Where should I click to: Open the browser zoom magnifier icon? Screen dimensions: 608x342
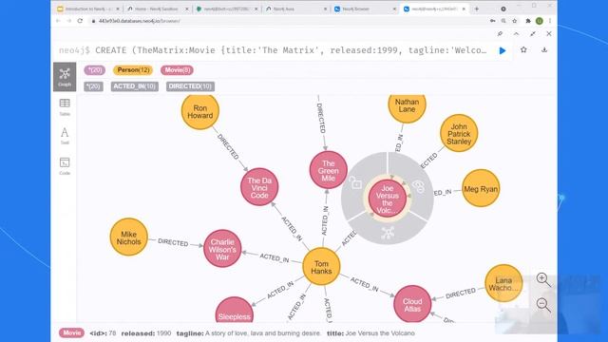click(503, 21)
